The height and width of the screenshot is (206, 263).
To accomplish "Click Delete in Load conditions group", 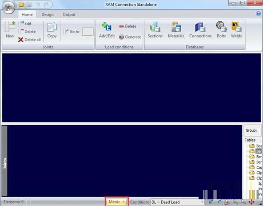I will (128, 26).
